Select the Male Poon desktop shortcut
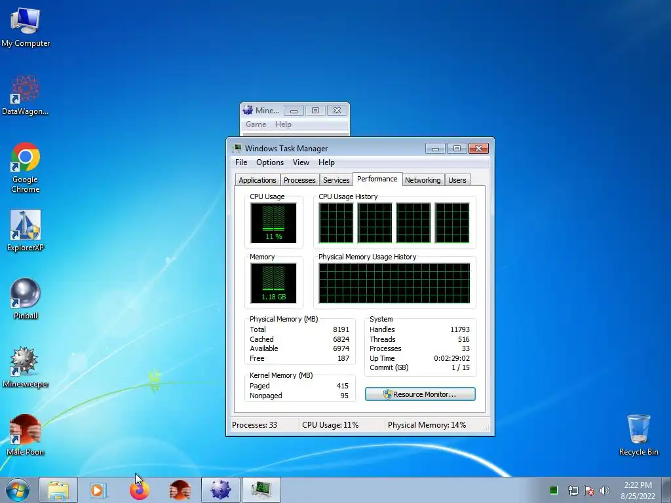671x503 pixels. (x=26, y=435)
